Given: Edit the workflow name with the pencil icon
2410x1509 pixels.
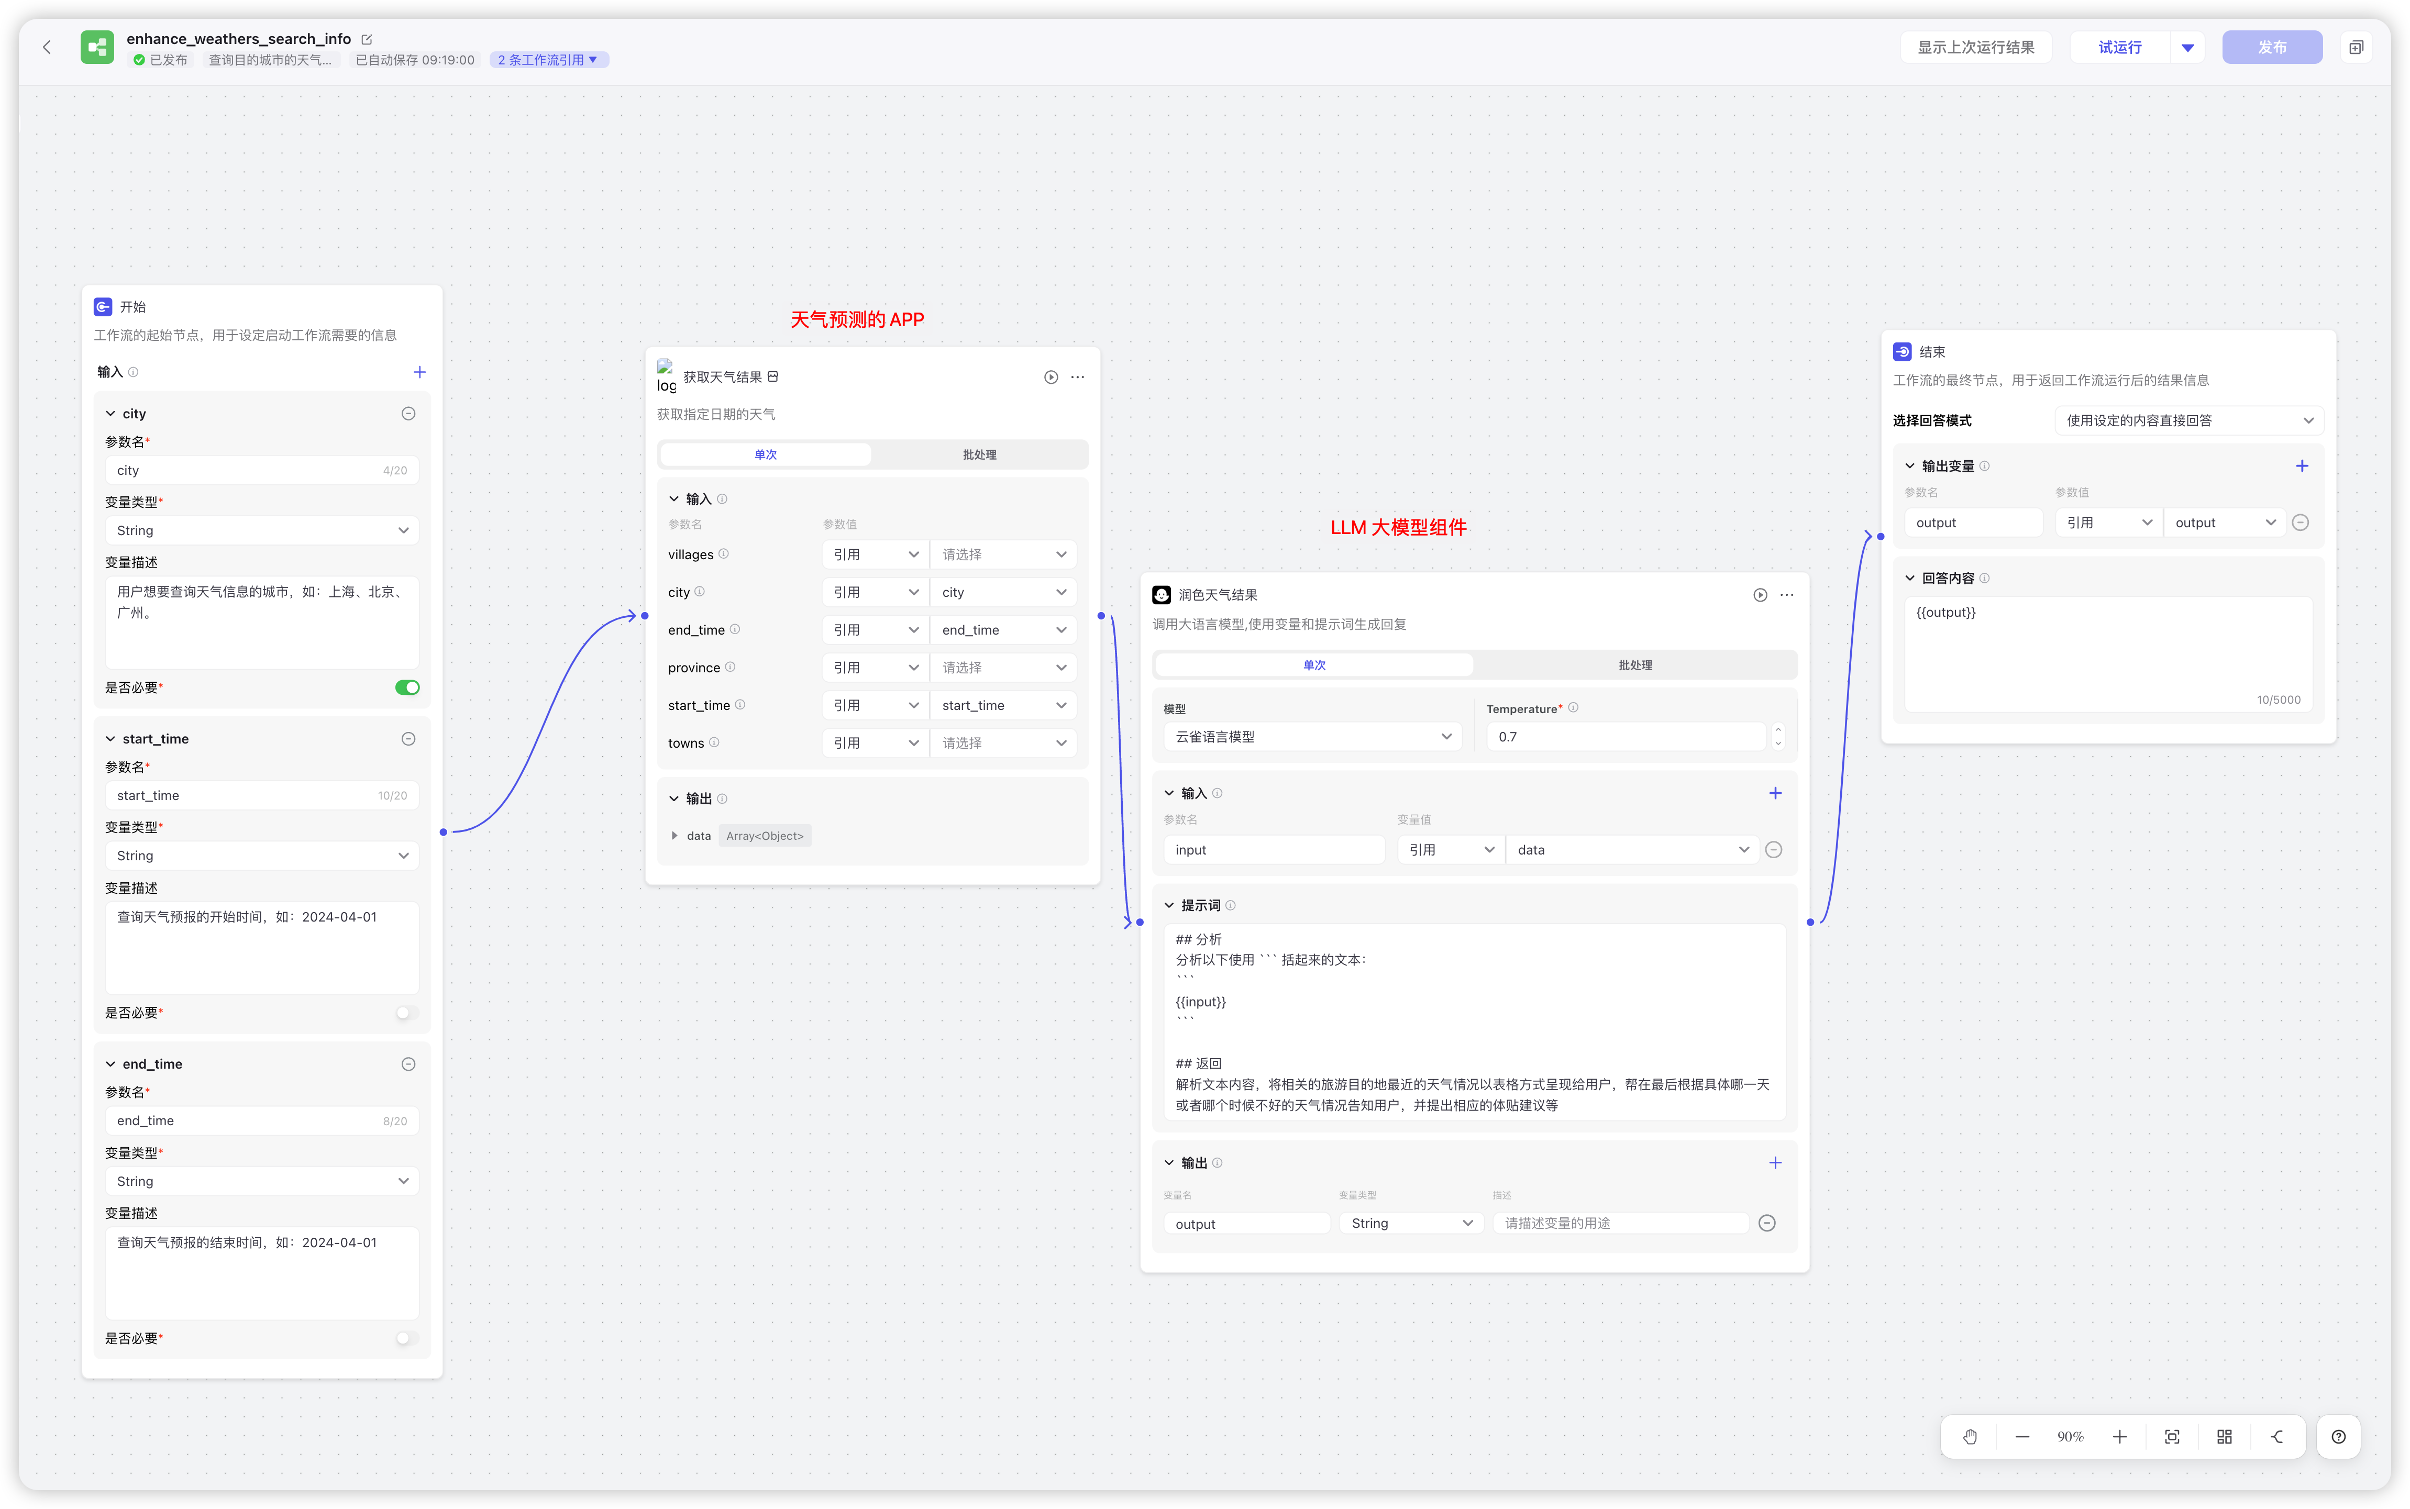Looking at the screenshot, I should point(366,39).
